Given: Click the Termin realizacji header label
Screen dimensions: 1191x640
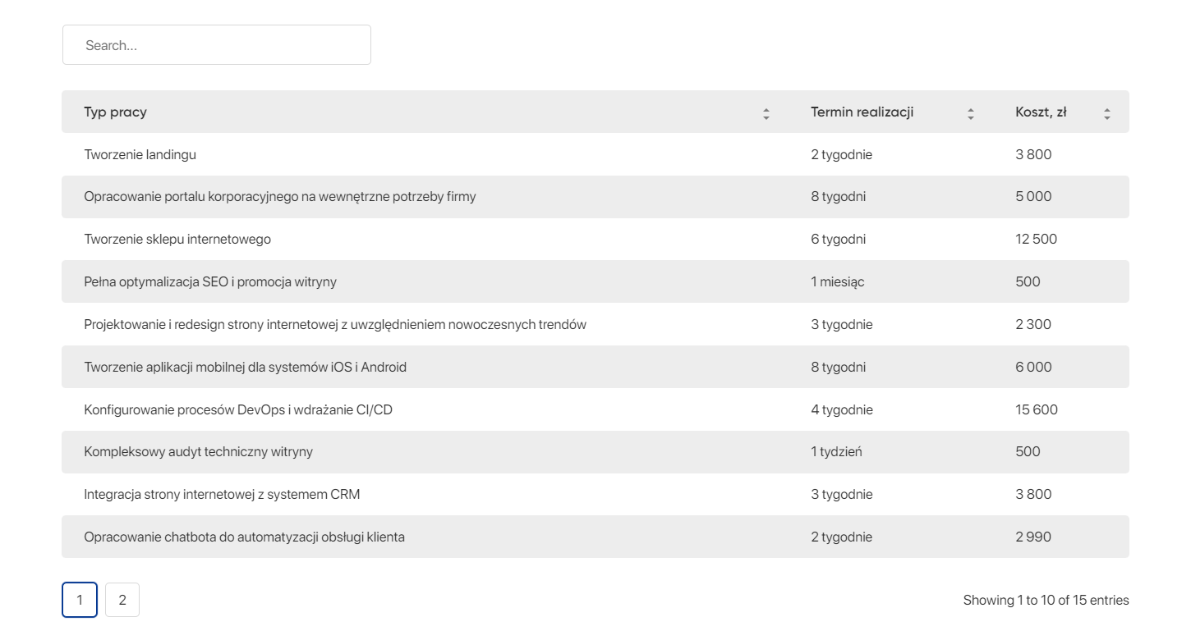Looking at the screenshot, I should click(x=862, y=112).
